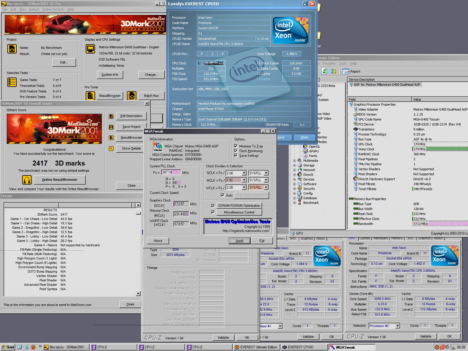Click Close in Lavalys EVEREST CPUID window
This screenshot has width=468, height=351.
tap(304, 137)
